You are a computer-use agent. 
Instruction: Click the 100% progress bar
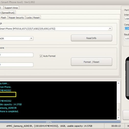[60, 122]
